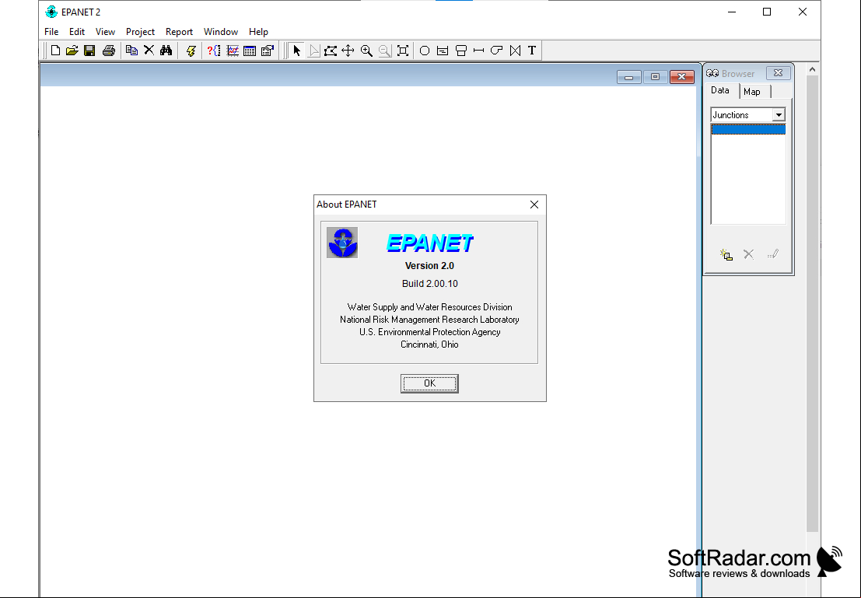Select the Add Junction circle tool
Image resolution: width=861 pixels, height=598 pixels.
[x=425, y=51]
